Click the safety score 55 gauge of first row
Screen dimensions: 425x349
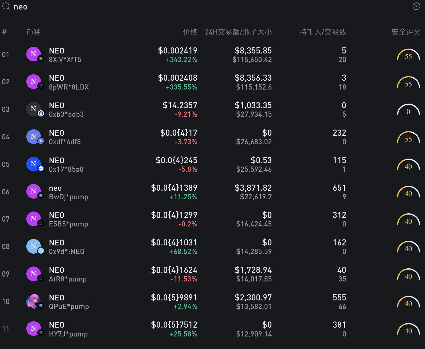pyautogui.click(x=409, y=55)
